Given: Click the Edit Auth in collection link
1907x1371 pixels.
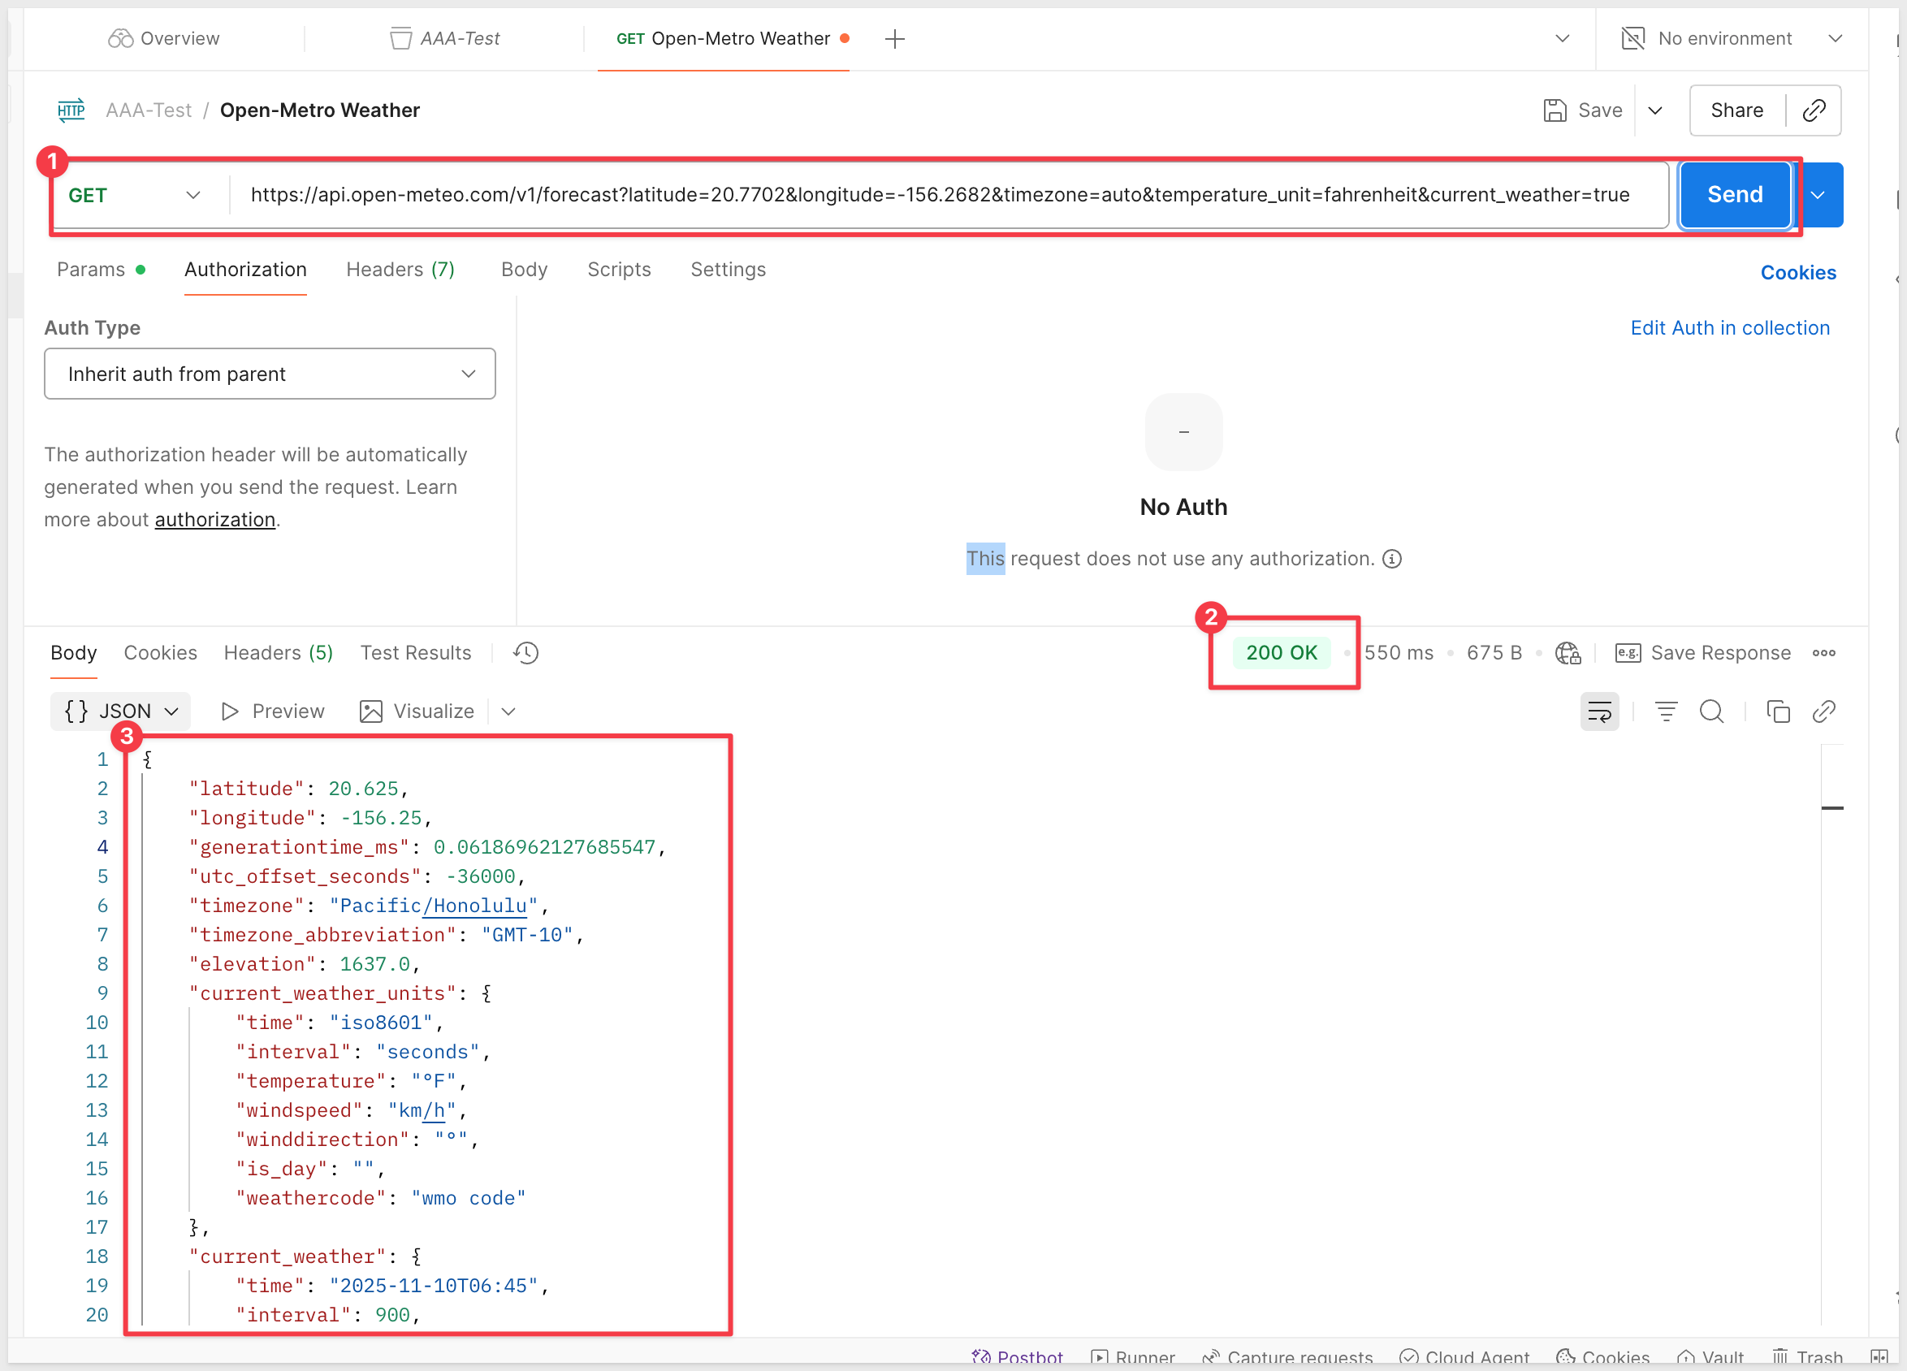Looking at the screenshot, I should pos(1730,328).
